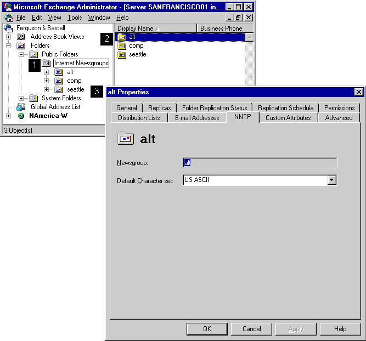Click the Folders container icon in tree

(x=21, y=46)
